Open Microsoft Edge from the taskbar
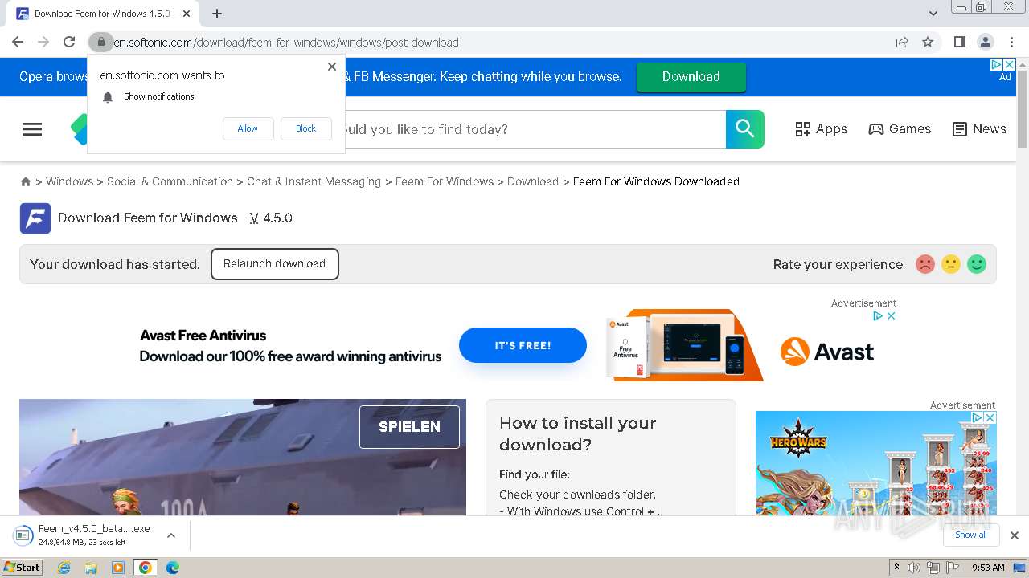This screenshot has height=578, width=1029. click(x=172, y=568)
